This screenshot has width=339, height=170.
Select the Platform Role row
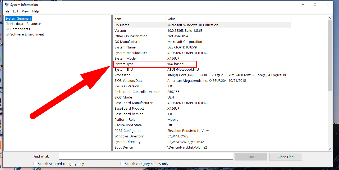pos(203,120)
